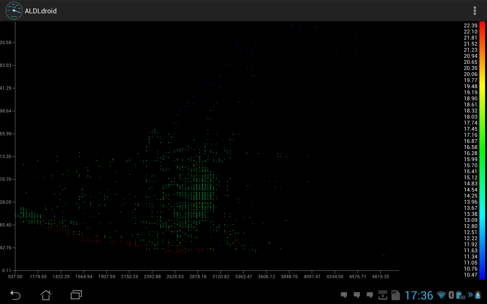487x304 pixels.
Task: Tap the SD card notification icon
Action: (395, 295)
